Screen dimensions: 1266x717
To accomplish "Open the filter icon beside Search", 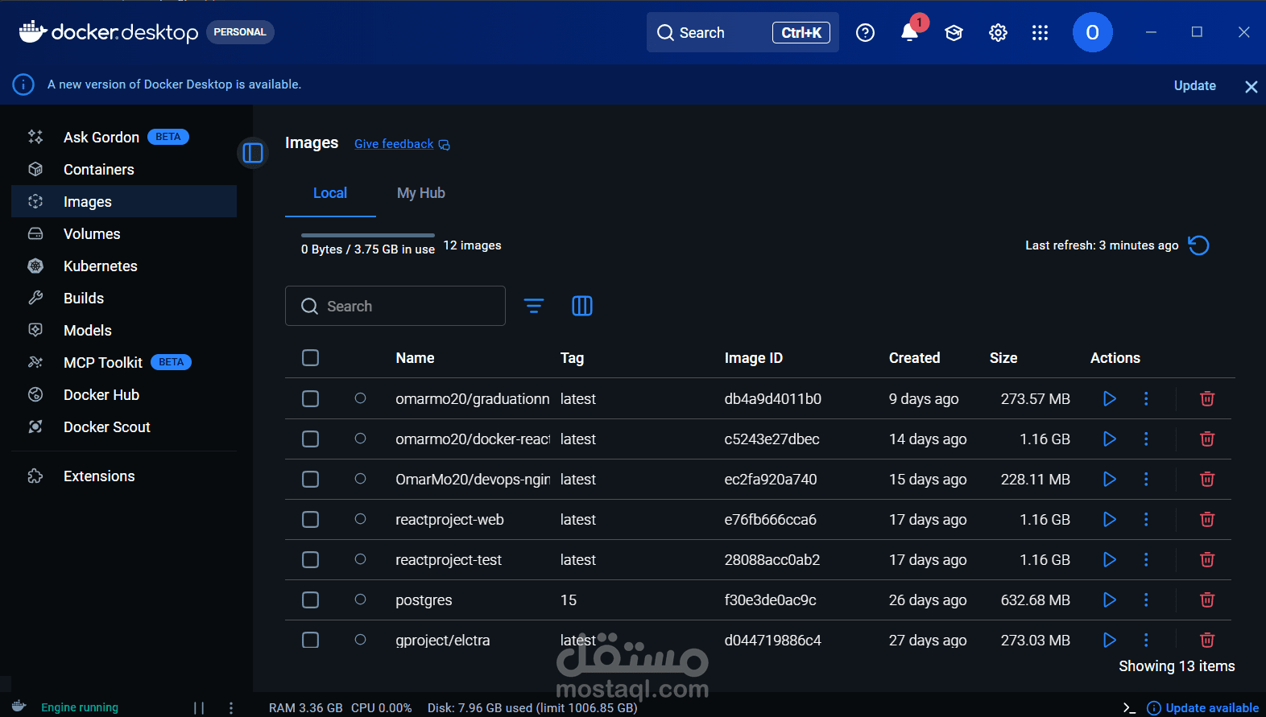I will (534, 306).
